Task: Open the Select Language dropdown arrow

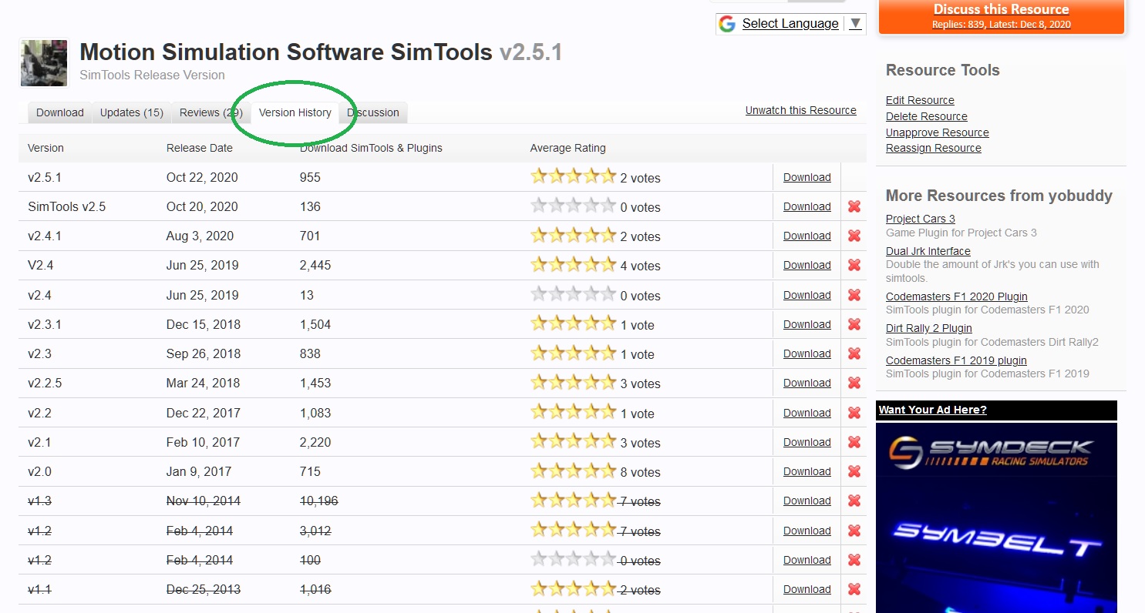Action: tap(855, 24)
